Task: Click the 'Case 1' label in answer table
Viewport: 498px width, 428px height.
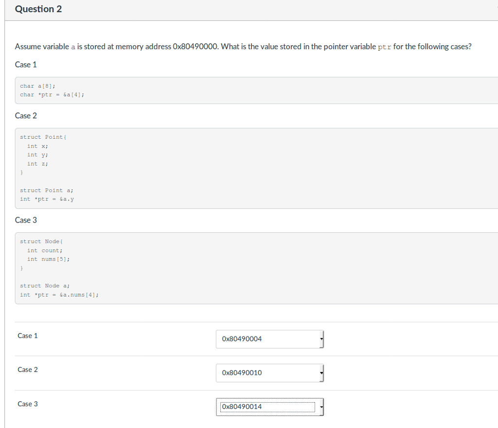Action: click(x=28, y=336)
